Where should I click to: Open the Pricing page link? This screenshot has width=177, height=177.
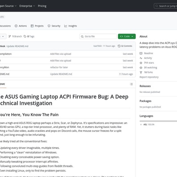(42, 6)
